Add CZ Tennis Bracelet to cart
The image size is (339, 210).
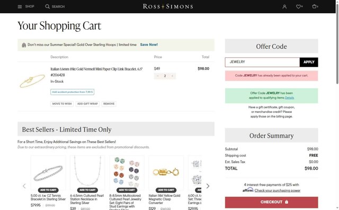[x=48, y=190]
